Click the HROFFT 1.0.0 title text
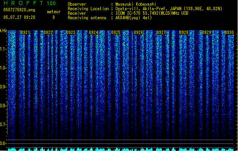 coord(30,3)
